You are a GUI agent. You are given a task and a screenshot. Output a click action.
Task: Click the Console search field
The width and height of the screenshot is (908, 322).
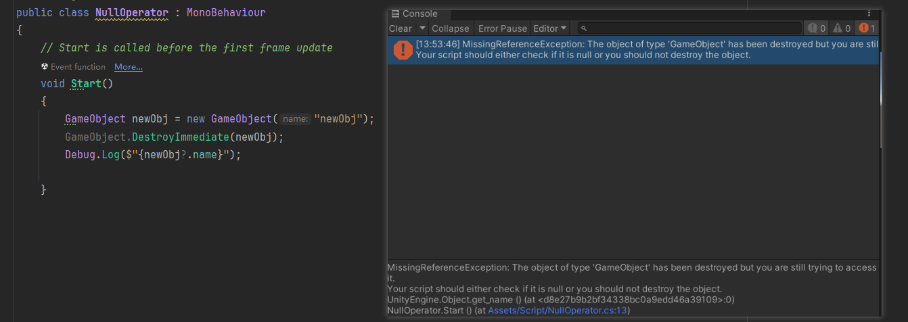pyautogui.click(x=689, y=28)
